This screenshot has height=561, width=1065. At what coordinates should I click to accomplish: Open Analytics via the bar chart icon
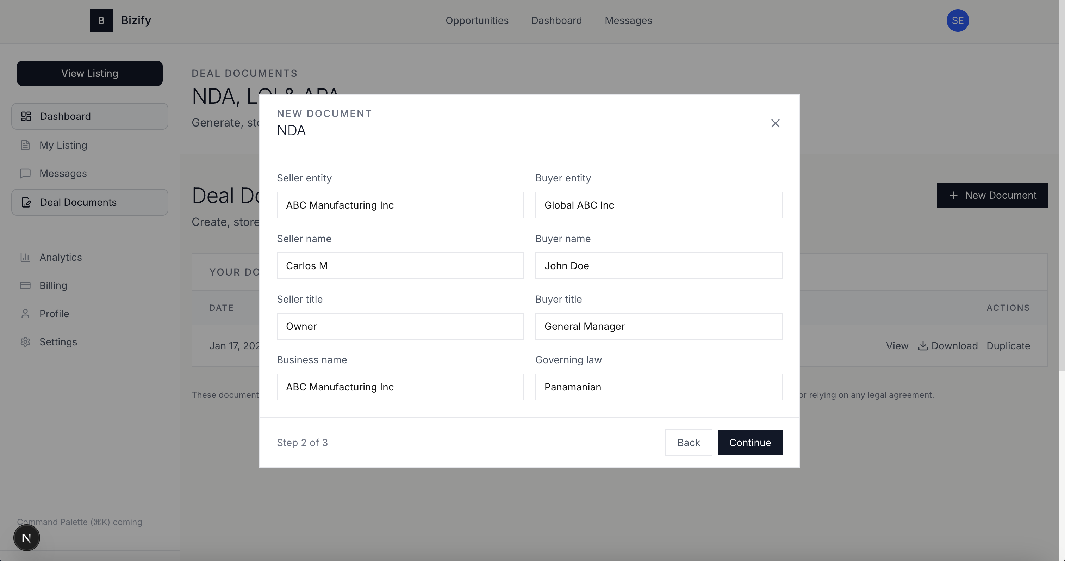[26, 257]
